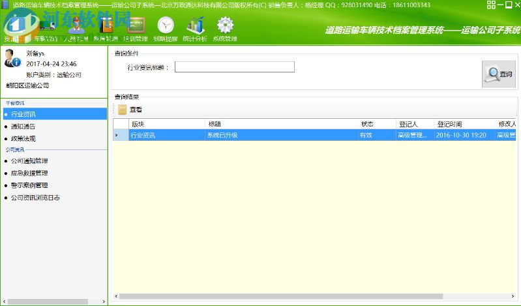The height and width of the screenshot is (306, 521).
Task: Select the row marker arrow of first row
Action: point(121,135)
